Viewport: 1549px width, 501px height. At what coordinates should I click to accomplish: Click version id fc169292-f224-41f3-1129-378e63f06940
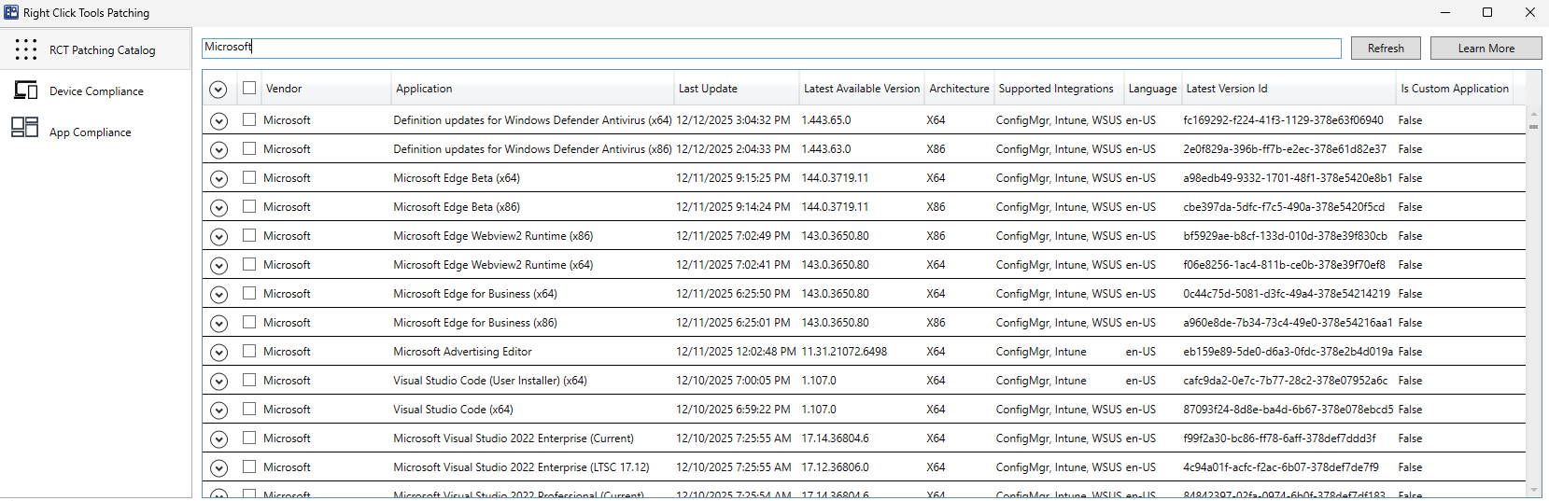point(1283,120)
